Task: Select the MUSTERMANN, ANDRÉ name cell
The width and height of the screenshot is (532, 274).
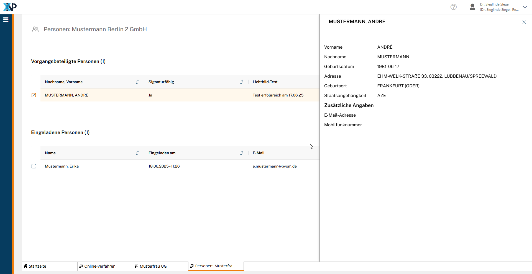Action: coord(66,95)
